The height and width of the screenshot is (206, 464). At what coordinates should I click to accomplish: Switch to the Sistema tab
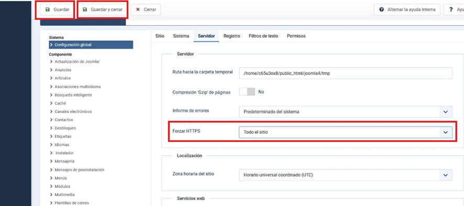pyautogui.click(x=181, y=36)
